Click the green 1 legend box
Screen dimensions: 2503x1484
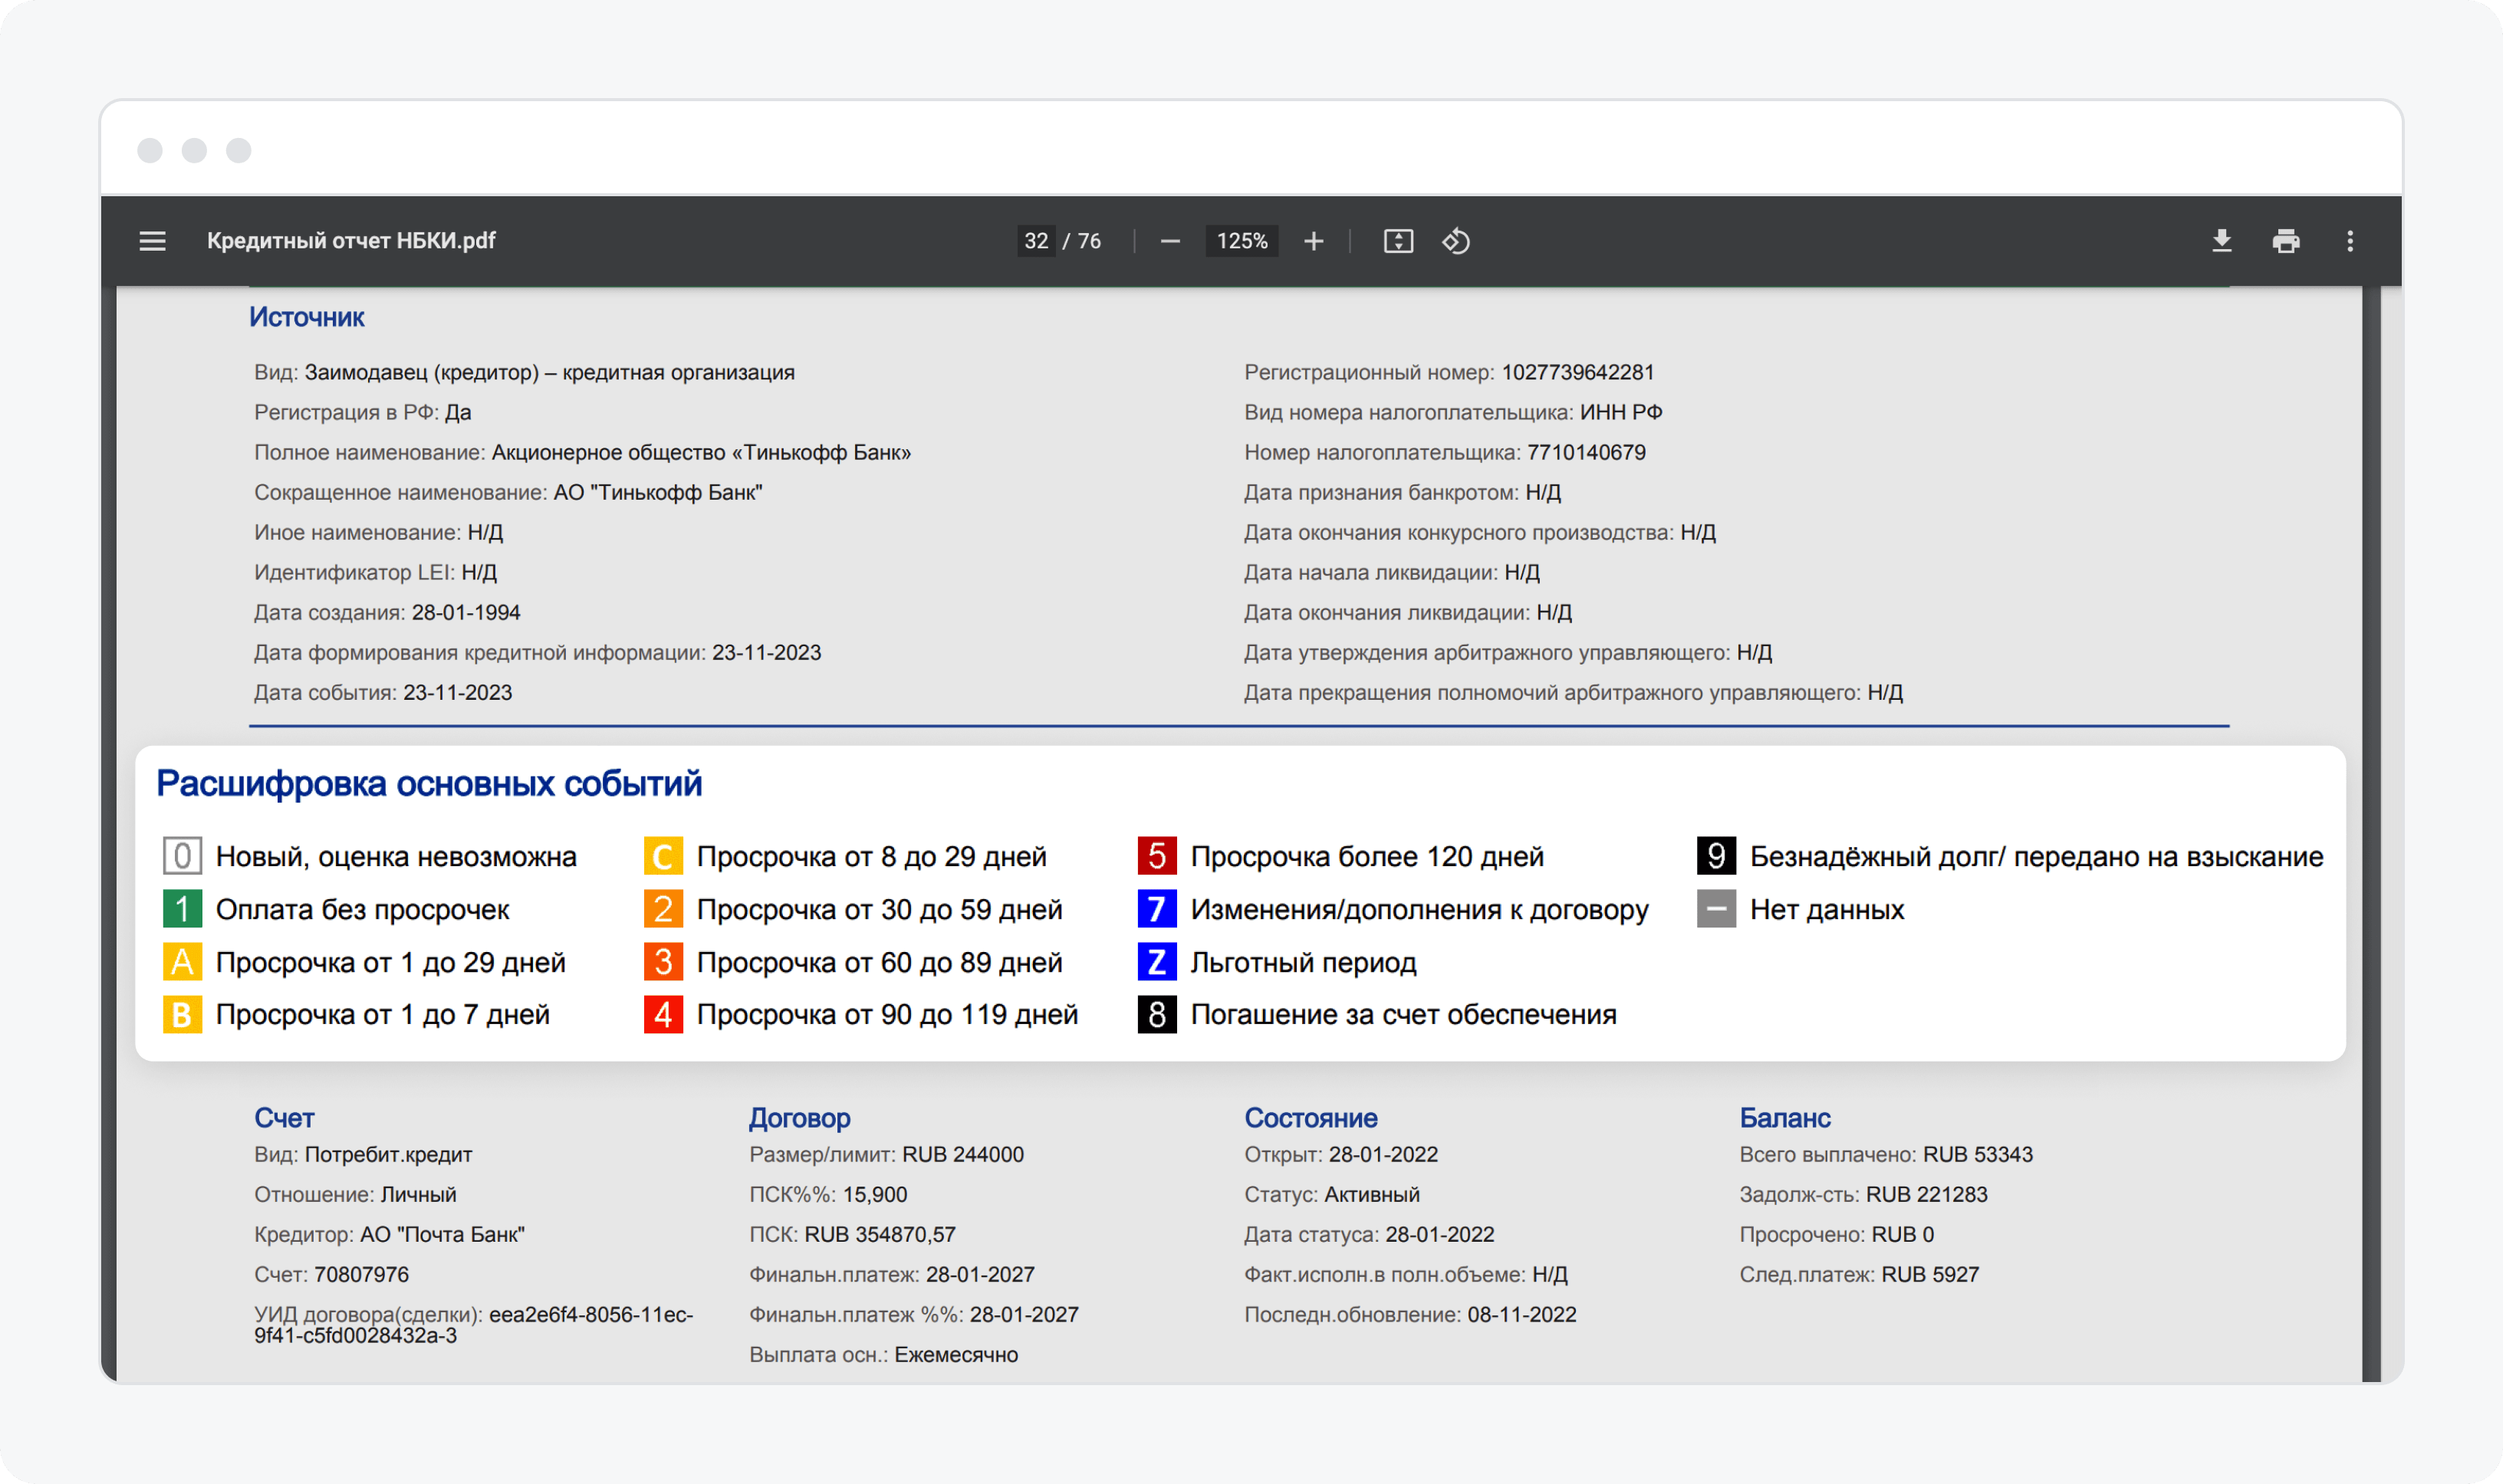tap(182, 909)
